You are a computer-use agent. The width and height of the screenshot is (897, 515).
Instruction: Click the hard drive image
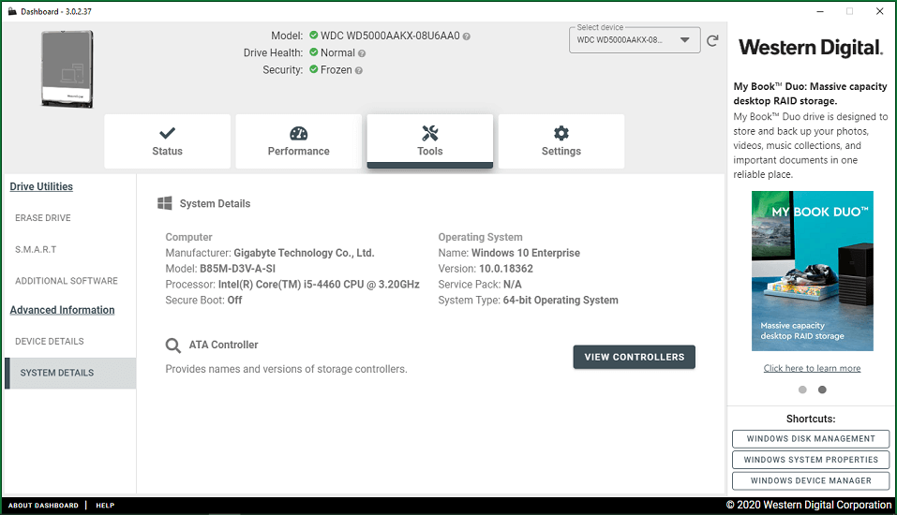(67, 69)
